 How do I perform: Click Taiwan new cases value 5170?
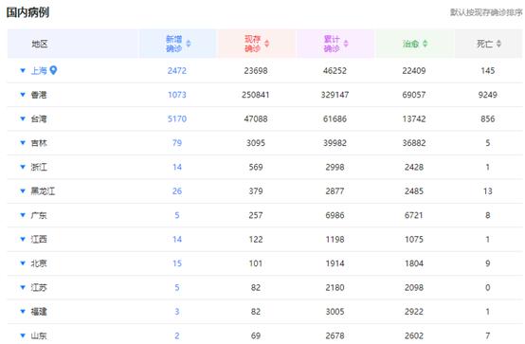[x=177, y=118]
